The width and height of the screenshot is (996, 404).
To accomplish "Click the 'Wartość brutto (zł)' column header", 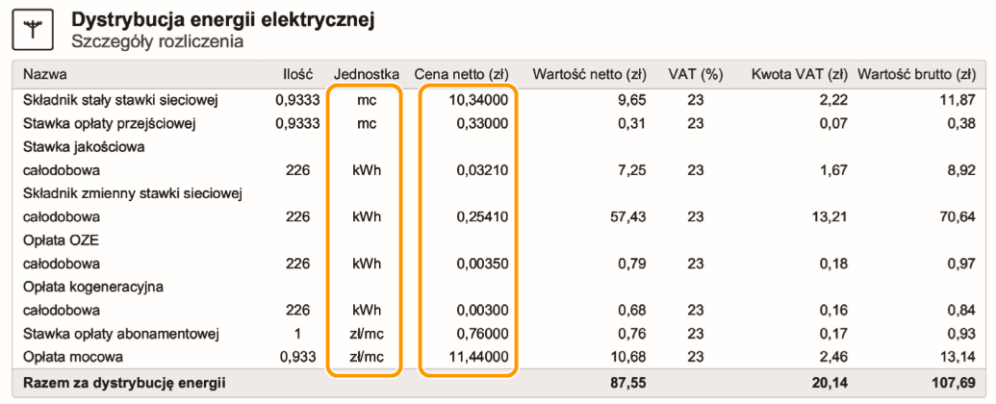I will point(916,74).
